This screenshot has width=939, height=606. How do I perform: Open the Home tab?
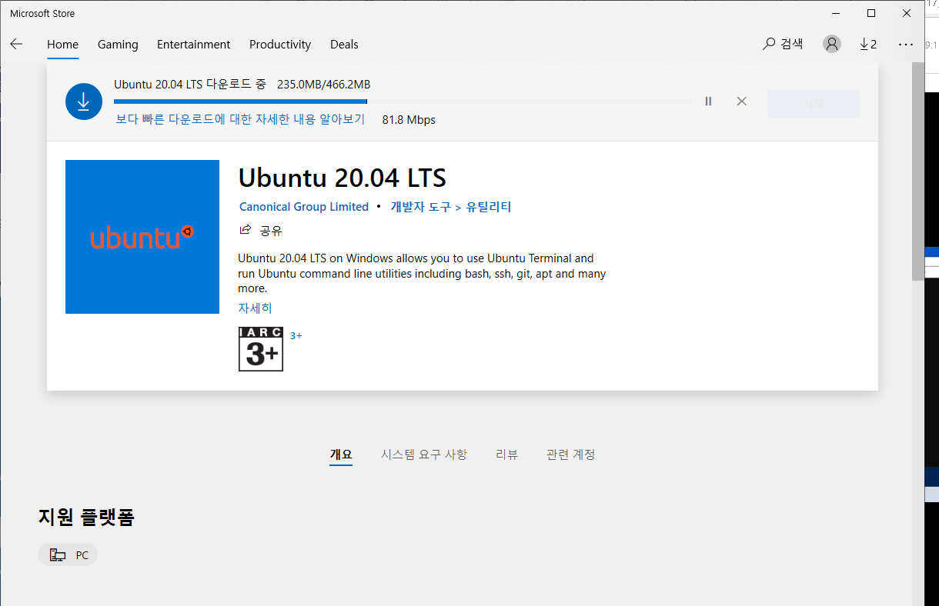click(62, 45)
